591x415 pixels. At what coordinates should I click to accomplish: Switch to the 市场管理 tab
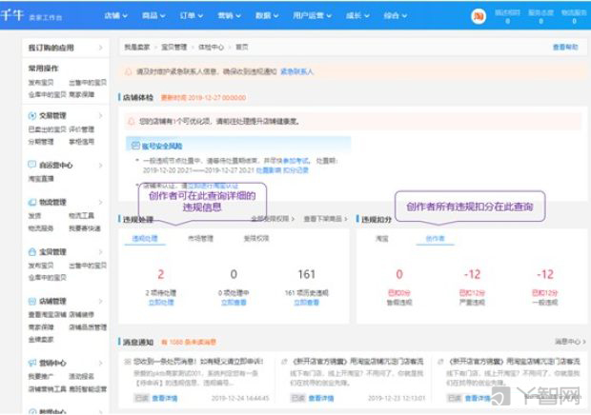pos(200,238)
